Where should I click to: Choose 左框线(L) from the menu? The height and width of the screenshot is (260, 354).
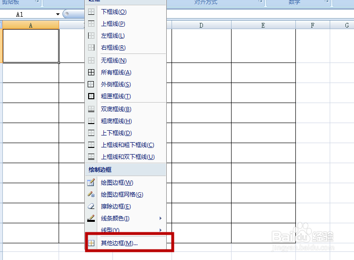click(125, 36)
